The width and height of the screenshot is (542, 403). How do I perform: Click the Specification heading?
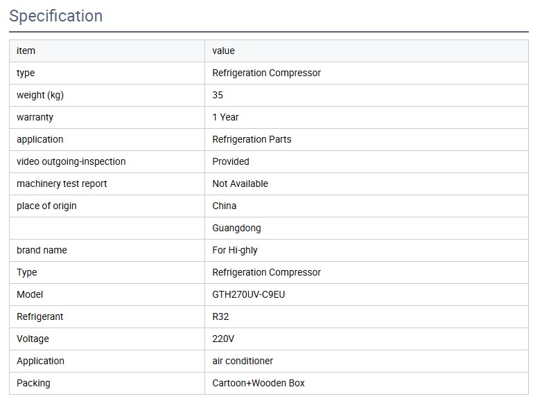click(x=55, y=16)
